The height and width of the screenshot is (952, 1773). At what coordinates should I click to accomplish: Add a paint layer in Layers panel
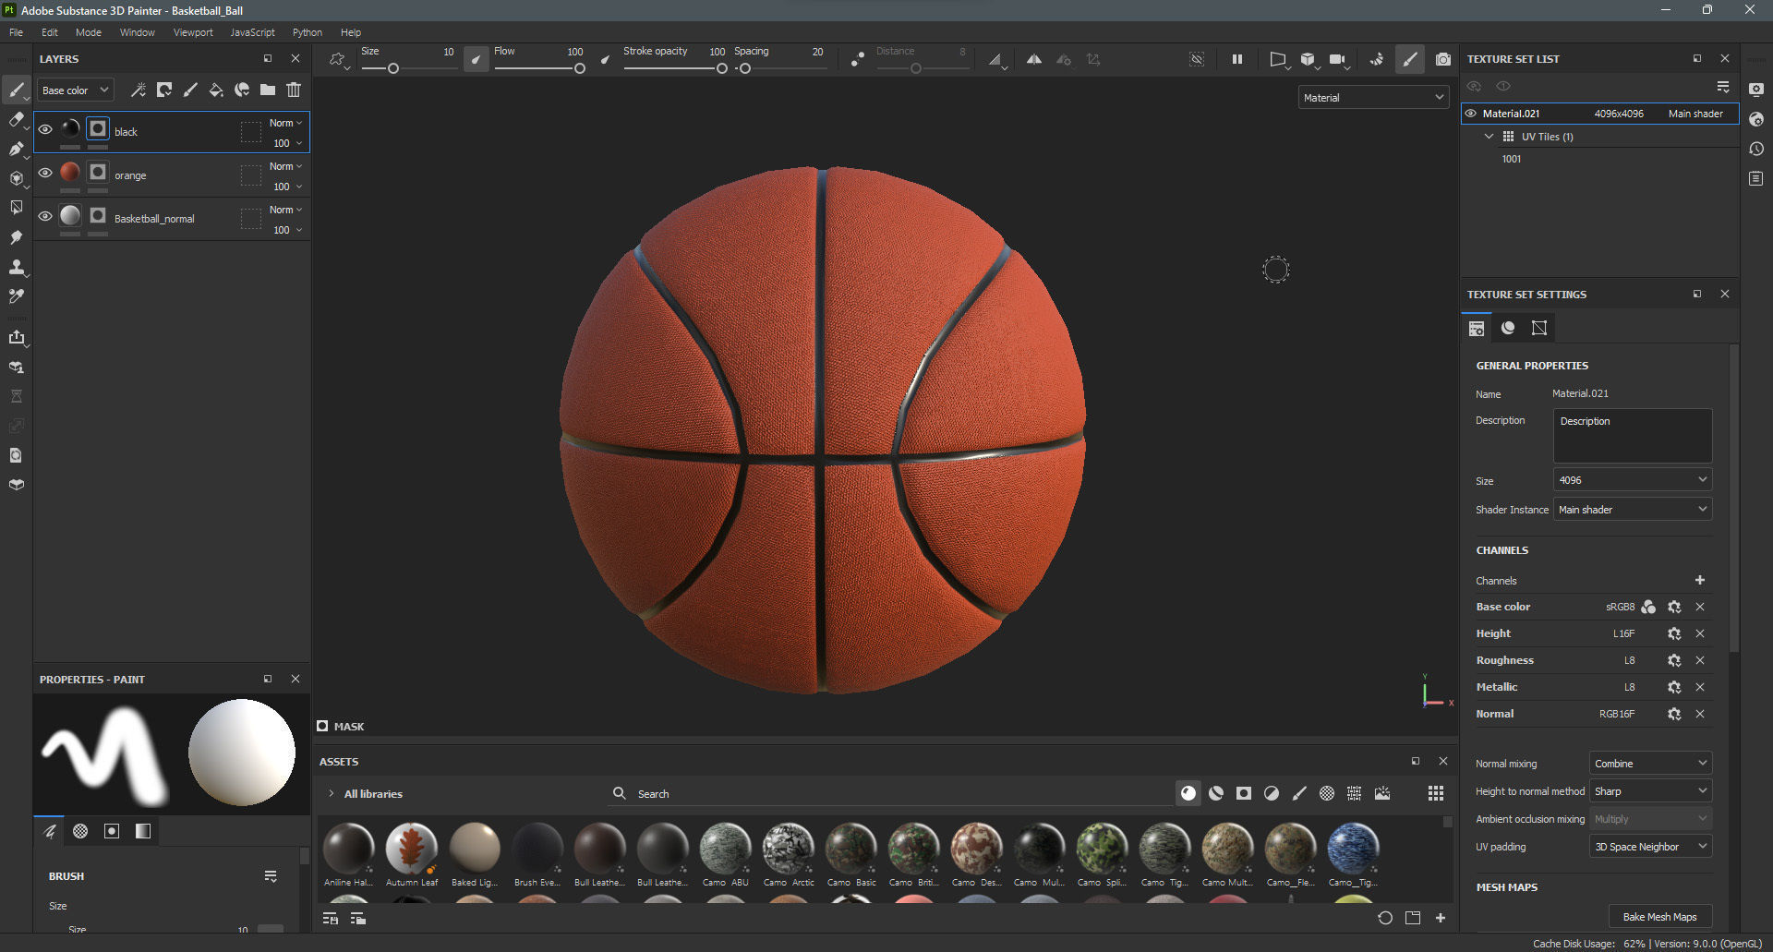tap(190, 90)
